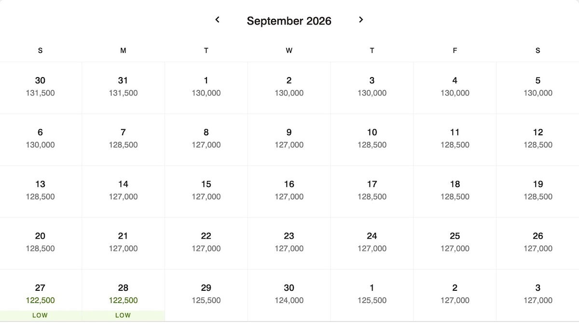Pick September 19 Saturday cell
The width and height of the screenshot is (579, 324).
tap(538, 191)
